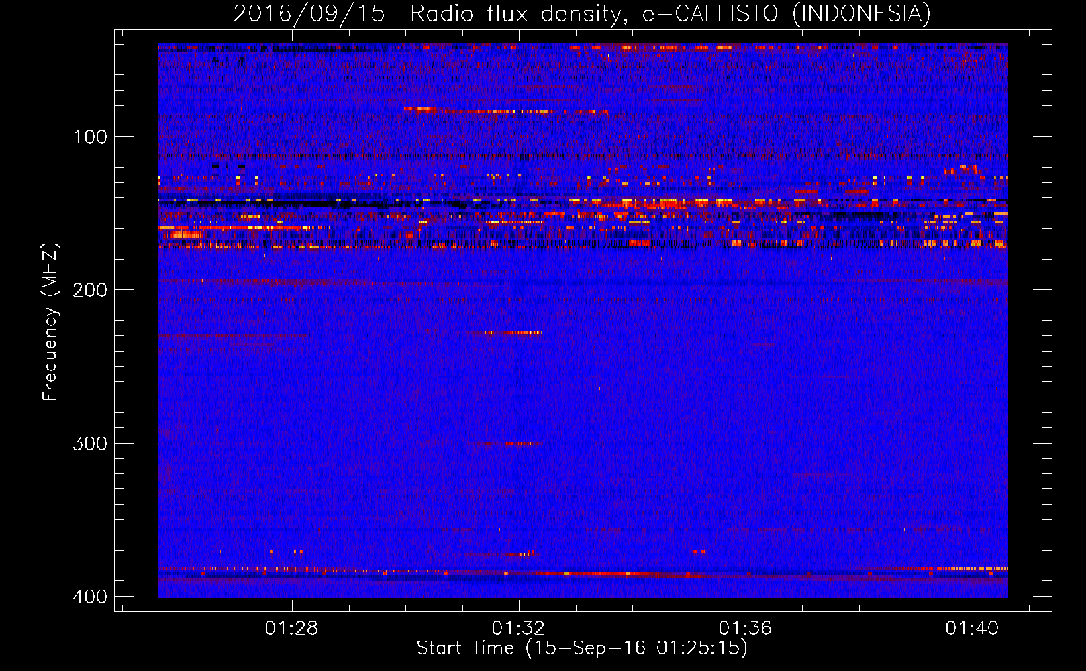Click the '200' frequency tick label
The width and height of the screenshot is (1086, 671).
[x=90, y=290]
